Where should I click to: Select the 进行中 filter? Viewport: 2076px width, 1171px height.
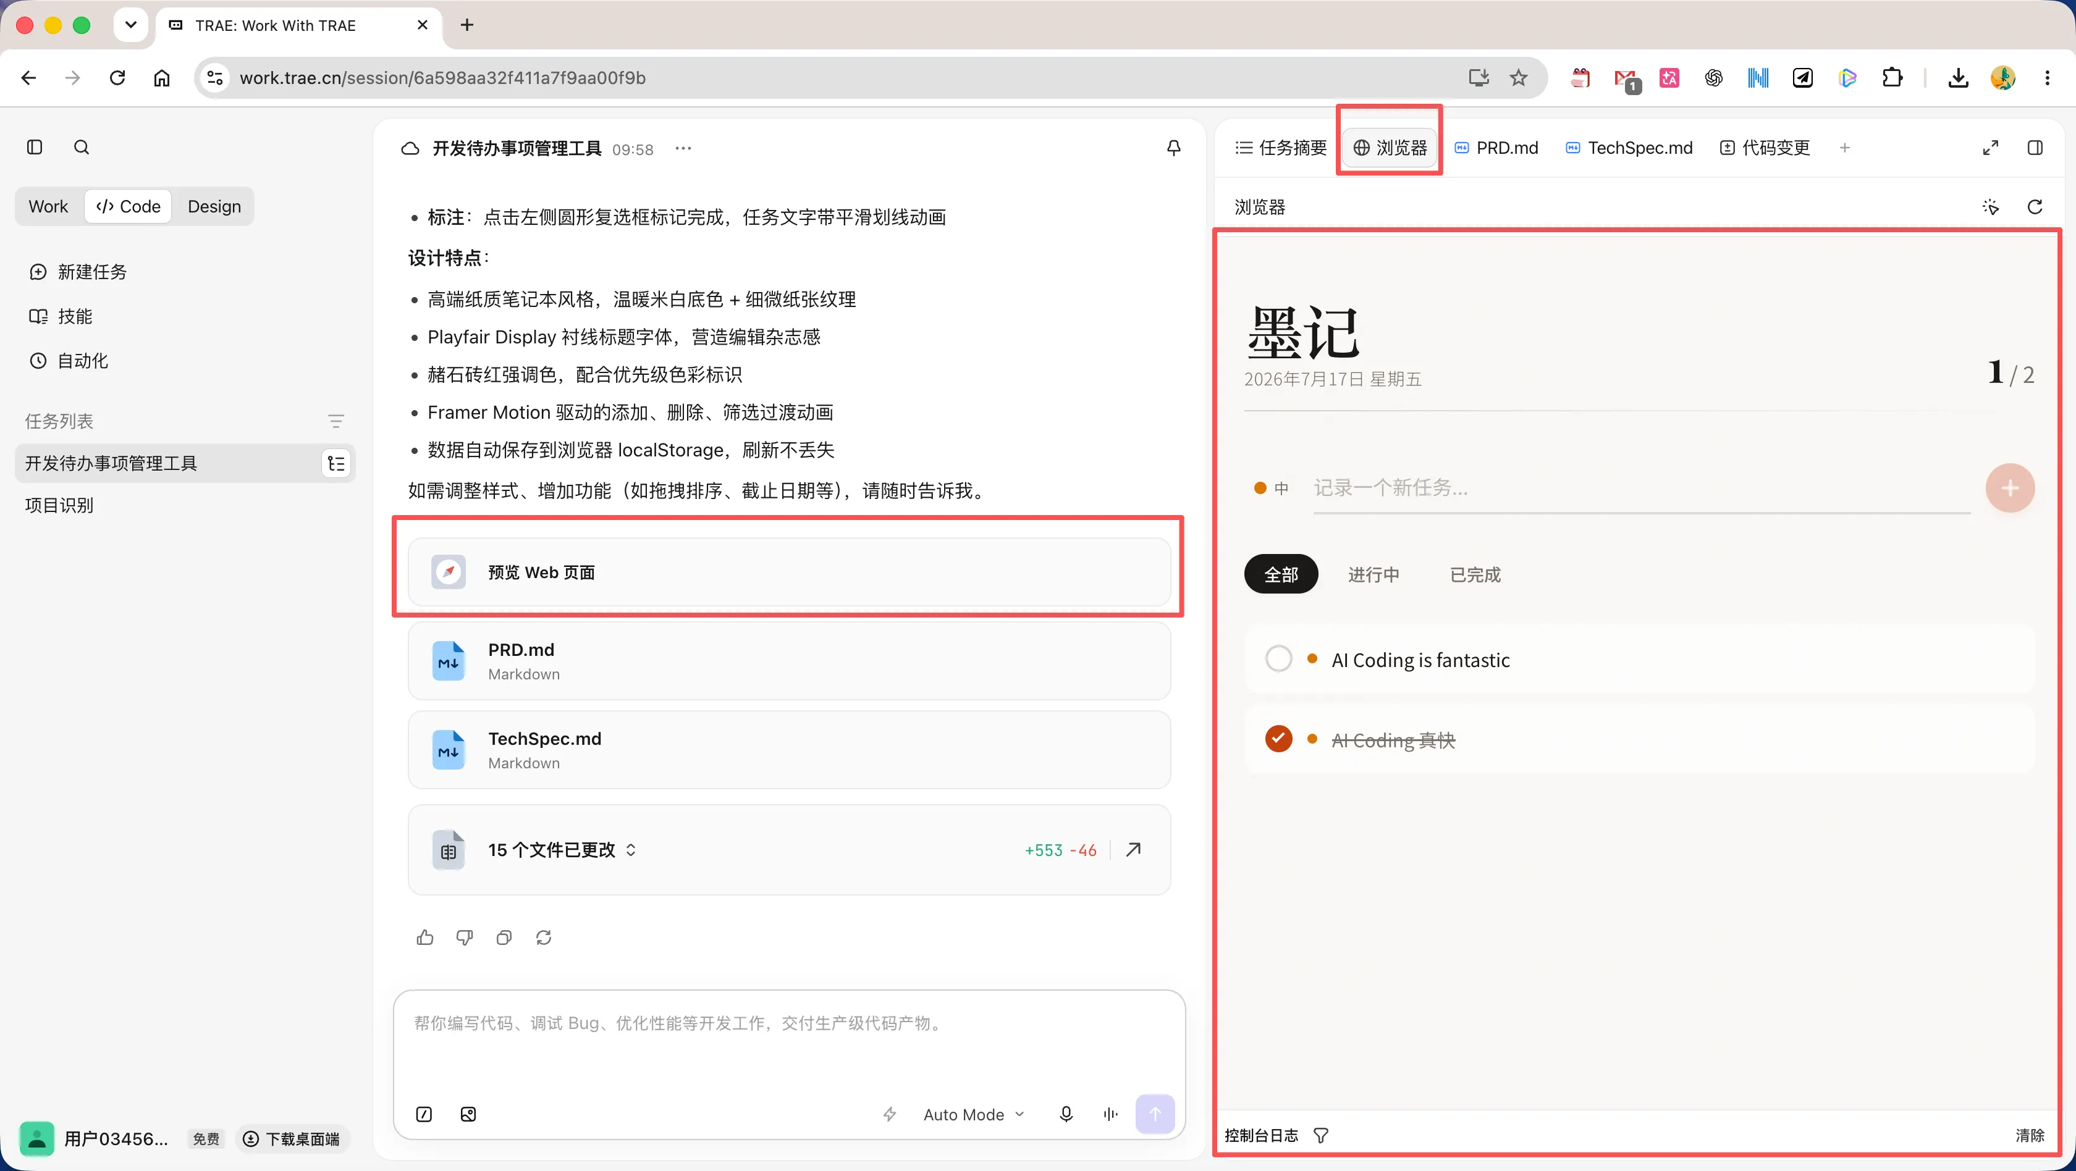1373,574
